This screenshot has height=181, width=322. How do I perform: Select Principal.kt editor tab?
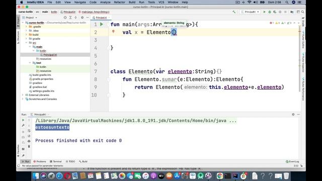coord(101,18)
